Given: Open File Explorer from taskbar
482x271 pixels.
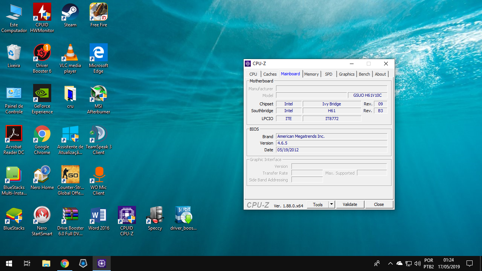Looking at the screenshot, I should pyautogui.click(x=46, y=263).
